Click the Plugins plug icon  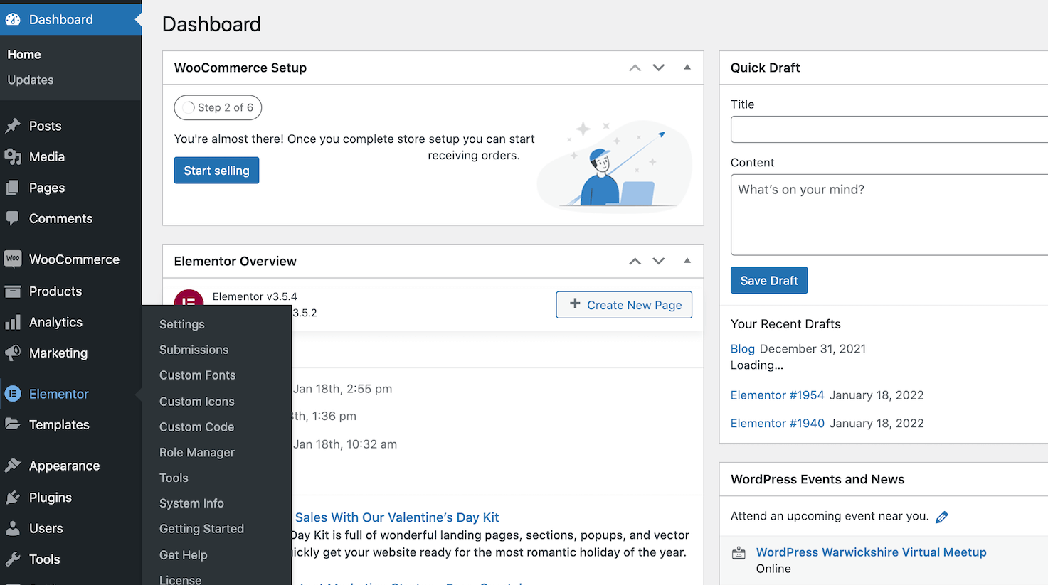tap(13, 498)
